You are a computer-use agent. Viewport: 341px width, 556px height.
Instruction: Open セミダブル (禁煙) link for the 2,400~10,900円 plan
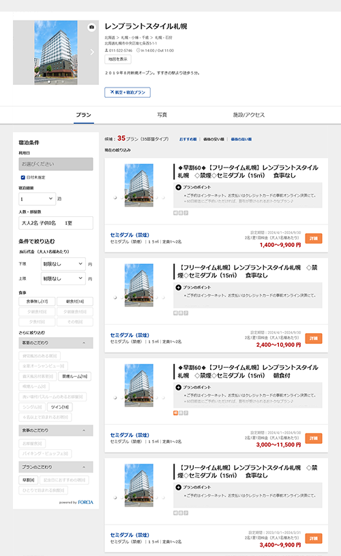point(130,334)
